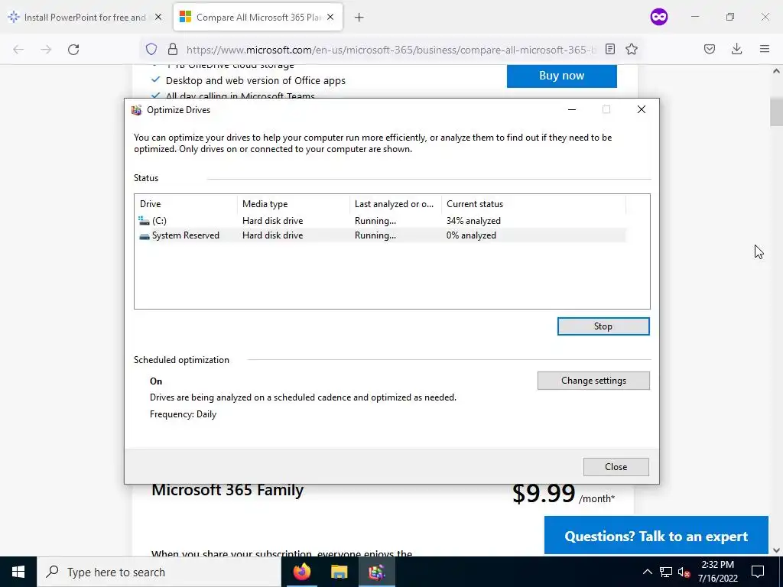Open File Explorer from the taskbar
The width and height of the screenshot is (783, 587).
pyautogui.click(x=340, y=572)
